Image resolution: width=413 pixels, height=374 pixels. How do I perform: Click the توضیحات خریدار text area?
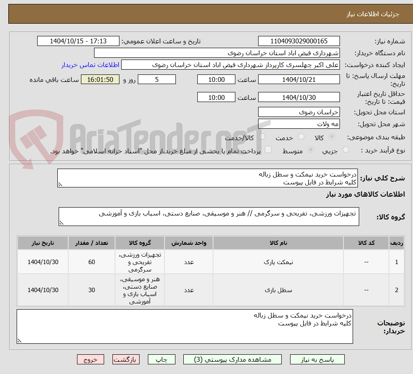click(x=185, y=327)
